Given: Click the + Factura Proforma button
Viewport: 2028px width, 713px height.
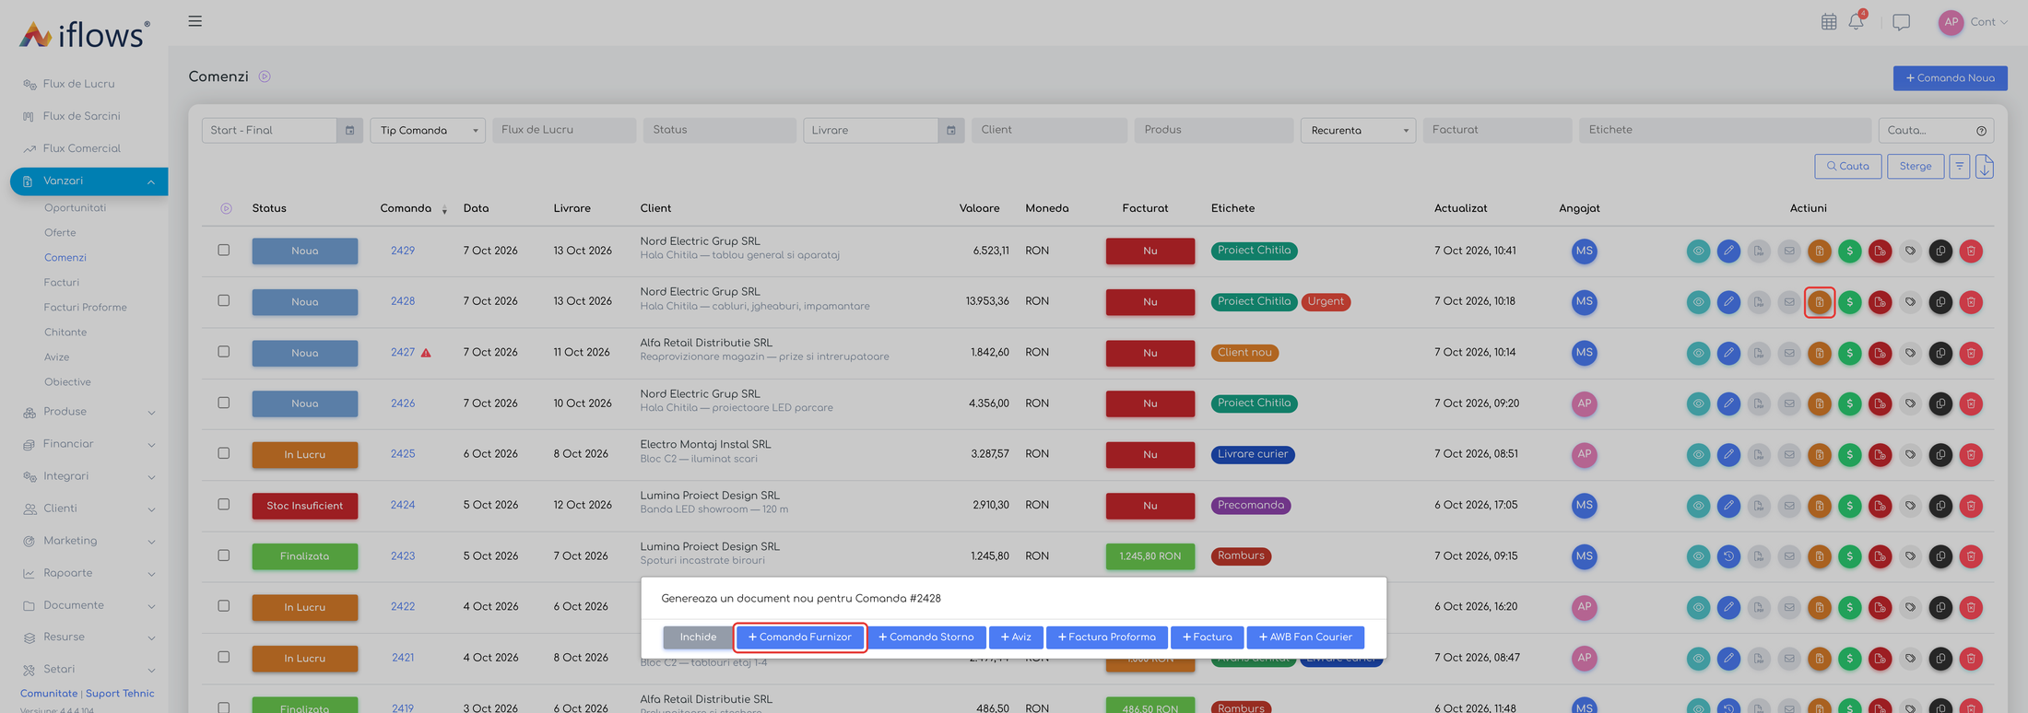Looking at the screenshot, I should [1106, 637].
